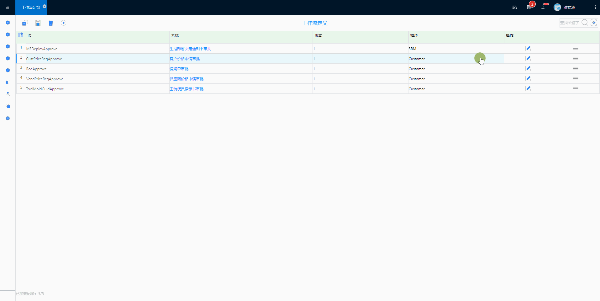Open the three-line menu for ReqApprove row
Image resolution: width=600 pixels, height=301 pixels.
576,68
